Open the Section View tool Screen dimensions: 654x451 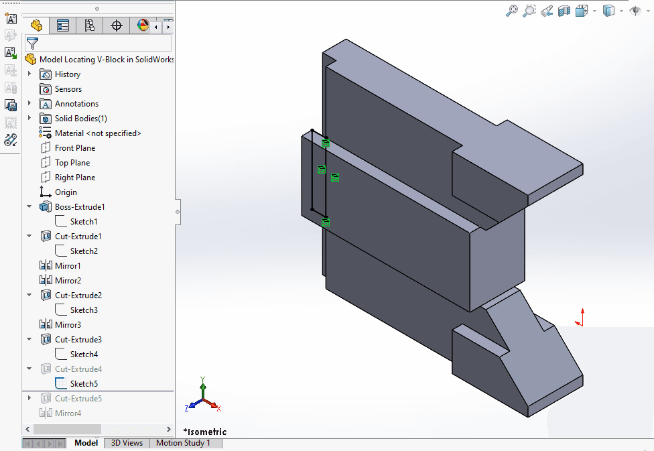(x=564, y=11)
